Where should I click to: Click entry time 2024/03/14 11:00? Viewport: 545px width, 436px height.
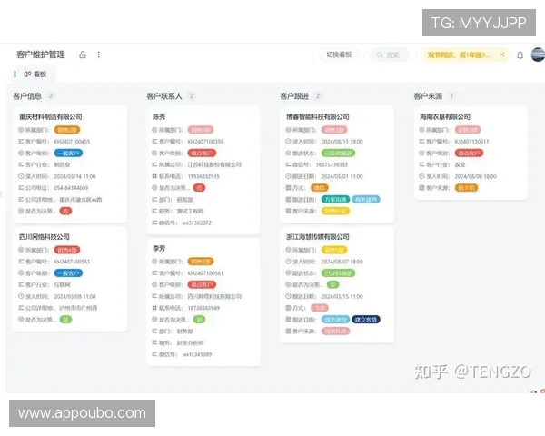point(74,176)
